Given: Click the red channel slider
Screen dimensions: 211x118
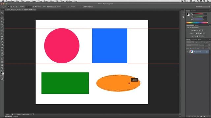Looking at the screenshot, I should click(x=197, y=14).
